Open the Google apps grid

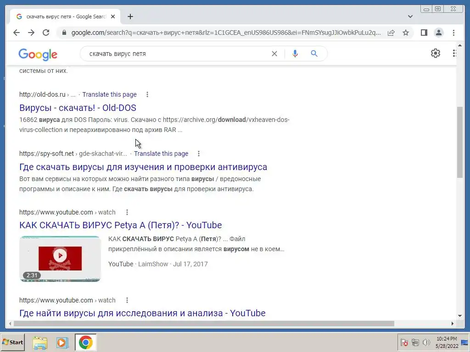point(454,53)
